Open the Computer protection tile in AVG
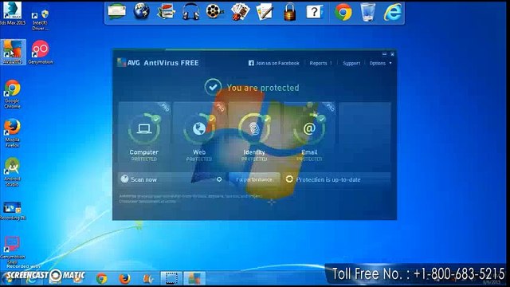The image size is (510, 287). point(144,134)
